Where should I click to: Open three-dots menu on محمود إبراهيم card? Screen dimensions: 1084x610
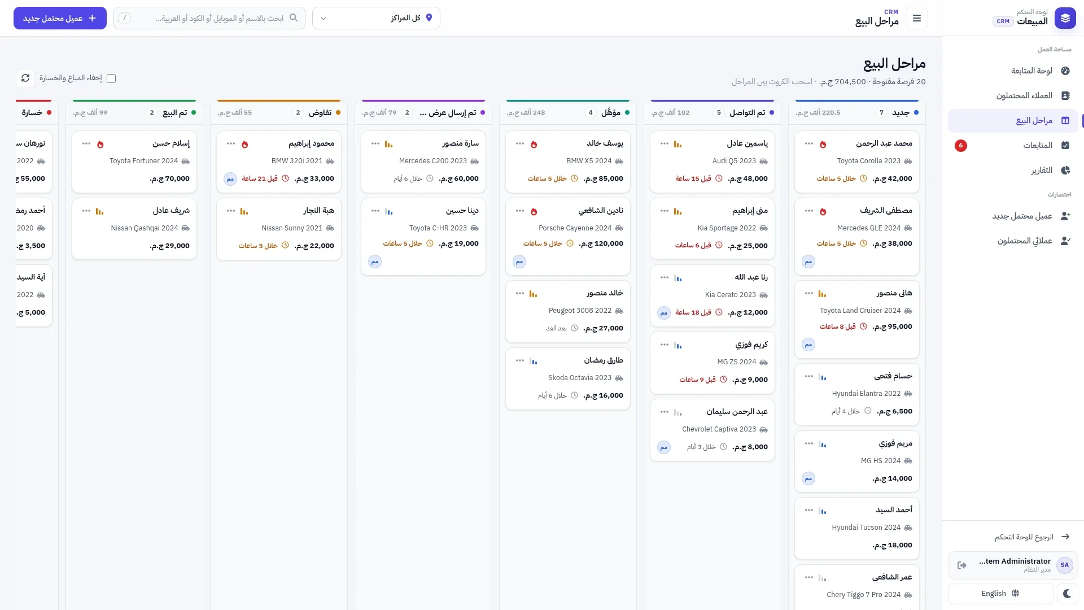pyautogui.click(x=231, y=143)
